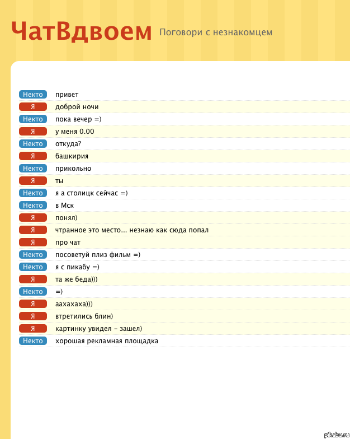Select the message 'я с пикабу =)'
350x439 pixels.
point(77,267)
